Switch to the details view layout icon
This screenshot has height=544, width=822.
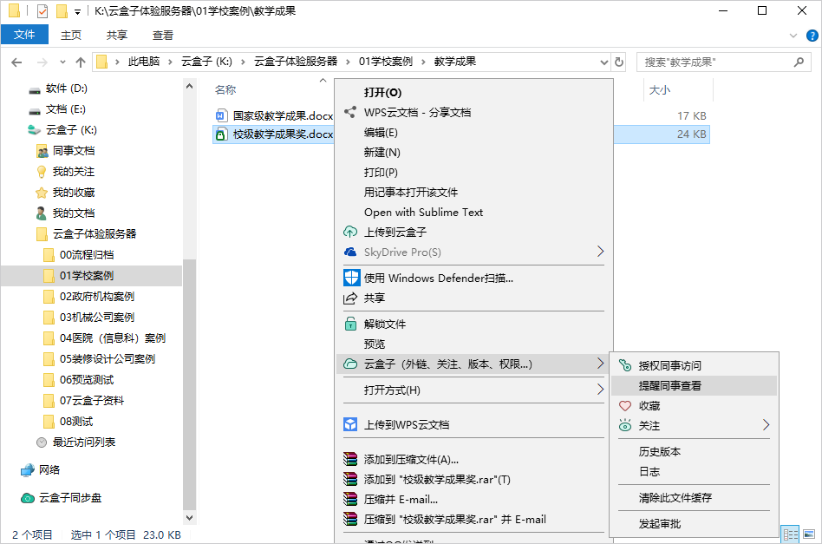click(x=791, y=534)
